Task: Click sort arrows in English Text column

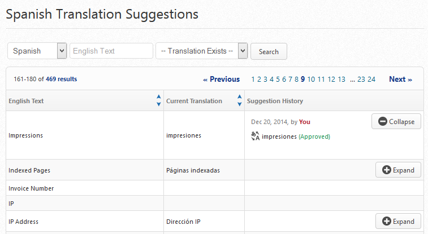Action: click(158, 101)
